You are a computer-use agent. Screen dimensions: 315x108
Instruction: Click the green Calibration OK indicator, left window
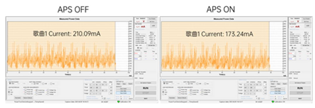118,102
